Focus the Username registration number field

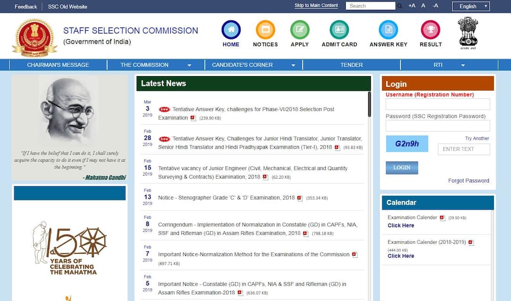coord(438,104)
